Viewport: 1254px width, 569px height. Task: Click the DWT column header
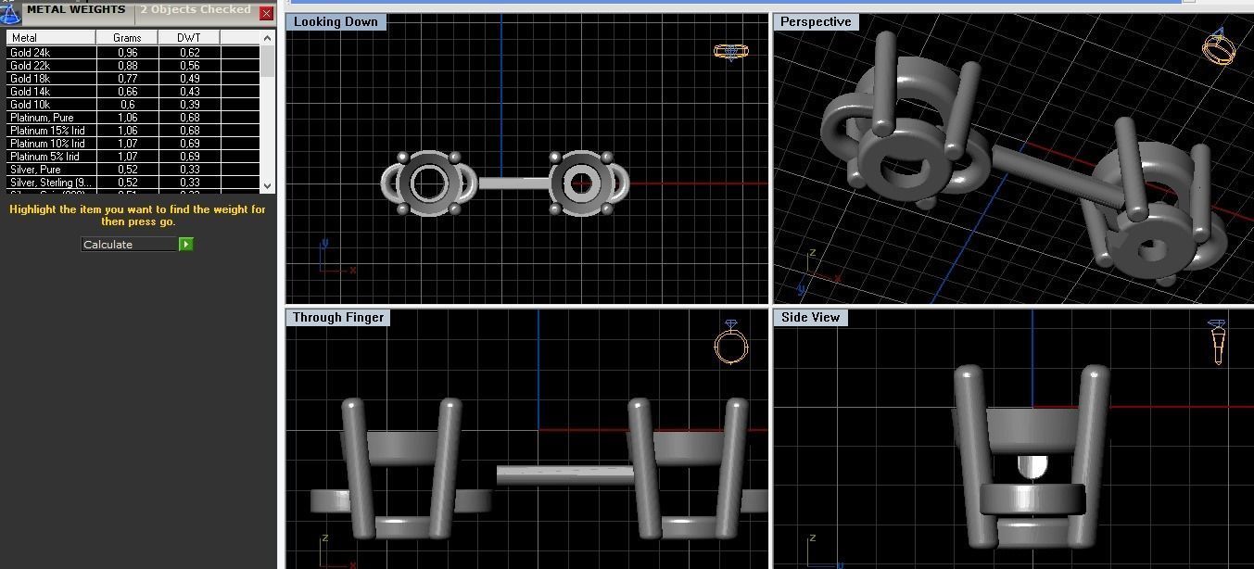pyautogui.click(x=189, y=37)
